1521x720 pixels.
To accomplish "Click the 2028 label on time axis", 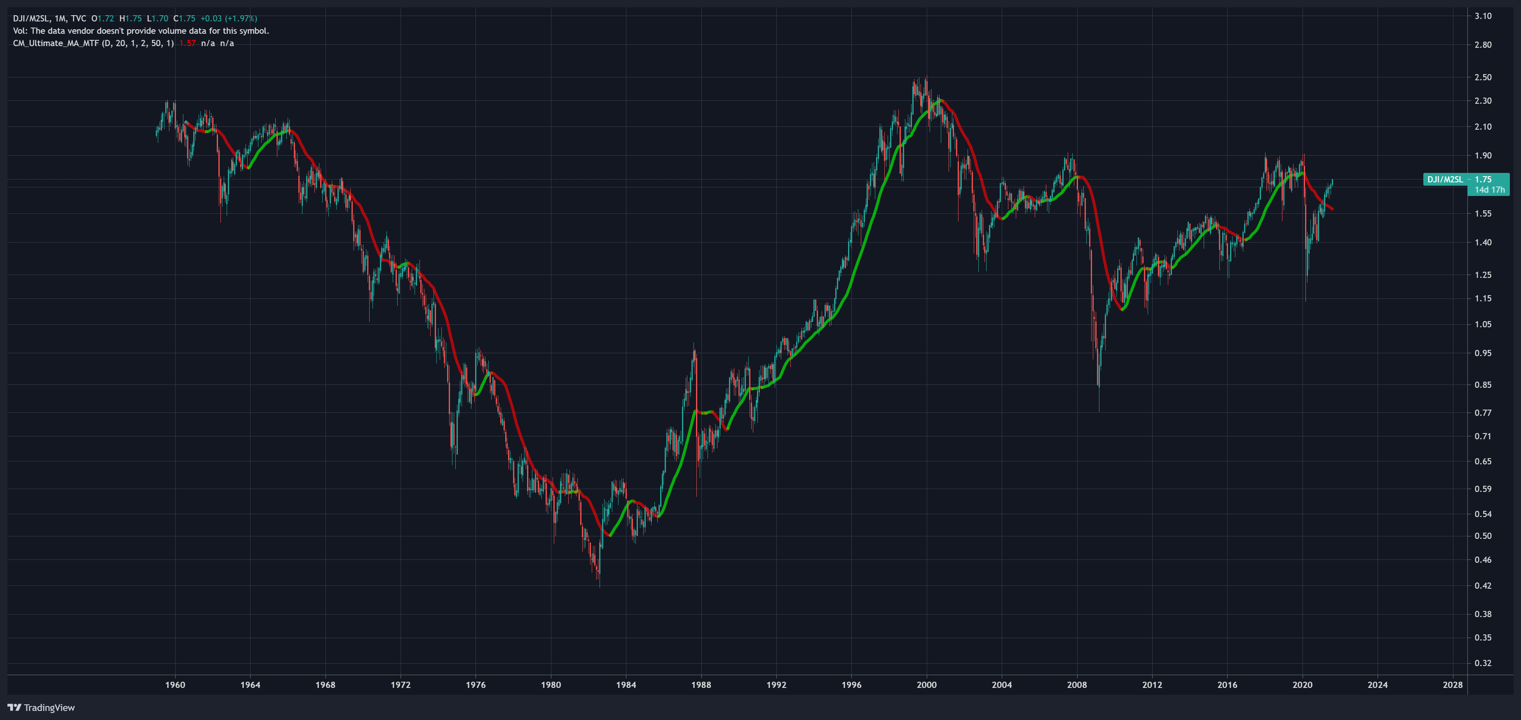I will 1453,685.
